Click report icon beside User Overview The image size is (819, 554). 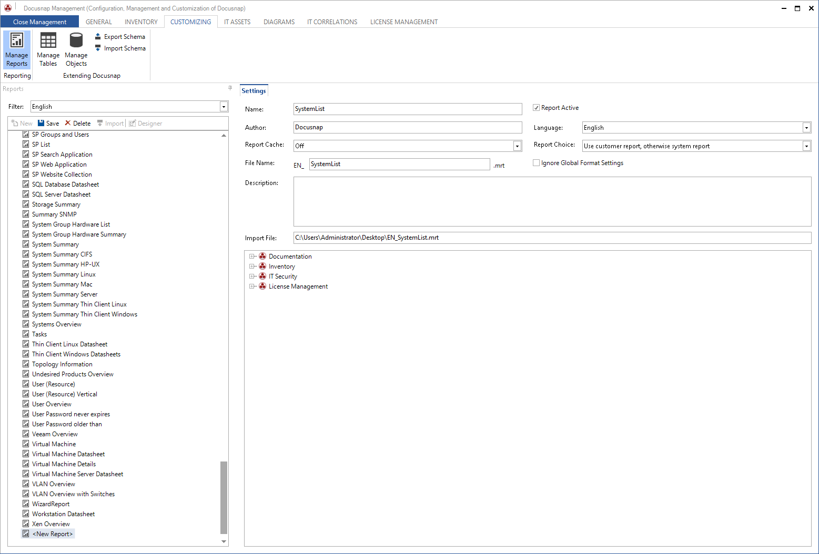[26, 404]
